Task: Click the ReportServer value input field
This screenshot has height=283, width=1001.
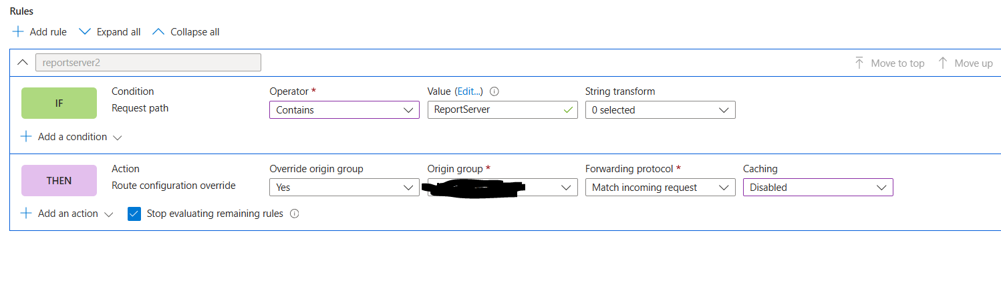Action: coord(503,110)
